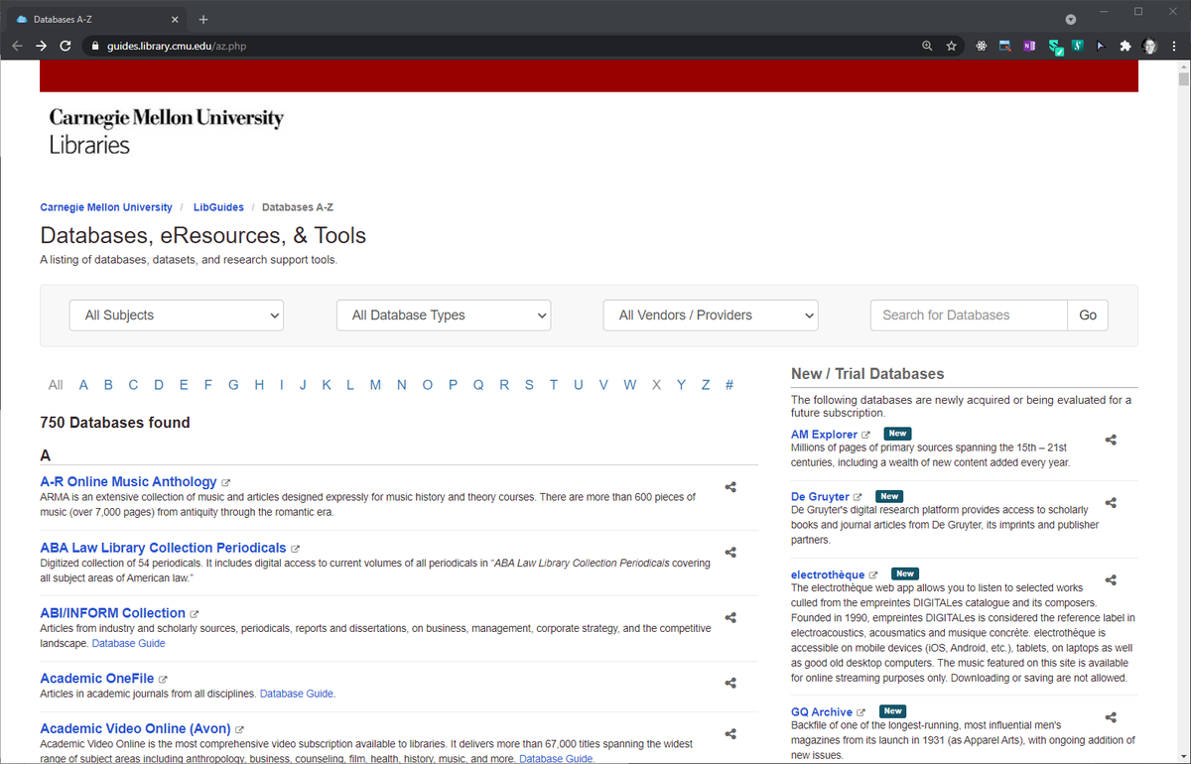Share A-R Online Music Anthology entry
The height and width of the screenshot is (764, 1191).
pyautogui.click(x=730, y=487)
